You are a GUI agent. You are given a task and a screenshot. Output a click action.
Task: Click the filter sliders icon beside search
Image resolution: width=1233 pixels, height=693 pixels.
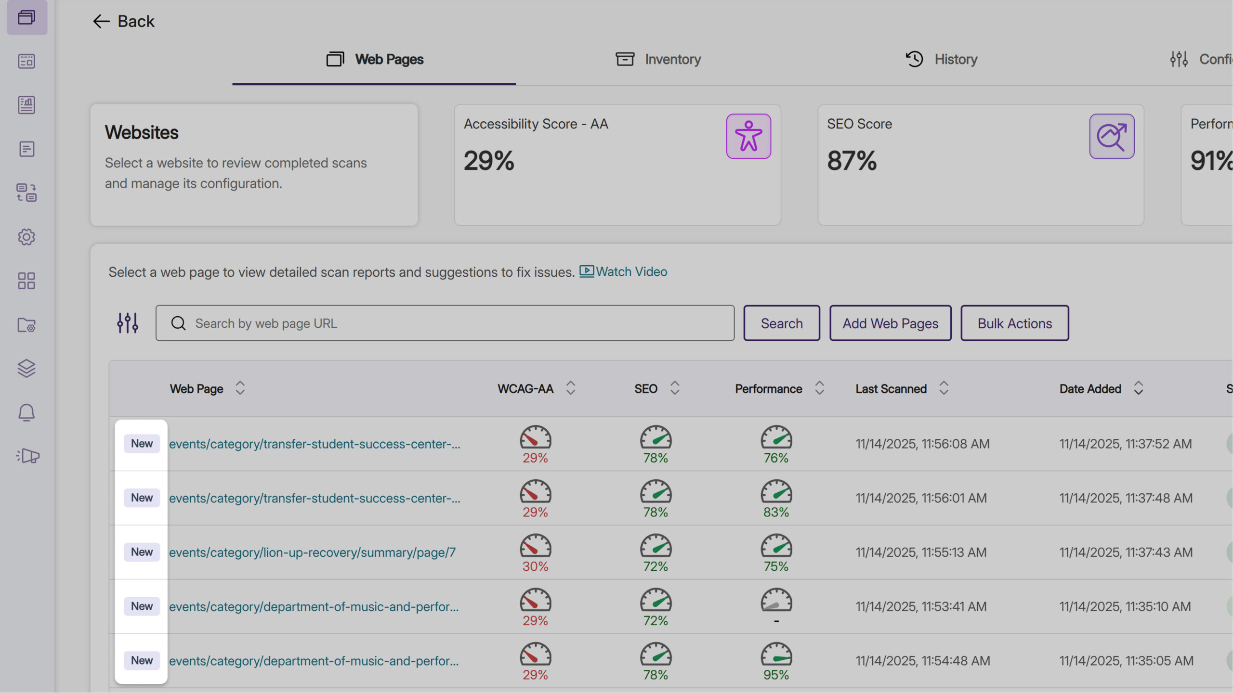pyautogui.click(x=128, y=323)
